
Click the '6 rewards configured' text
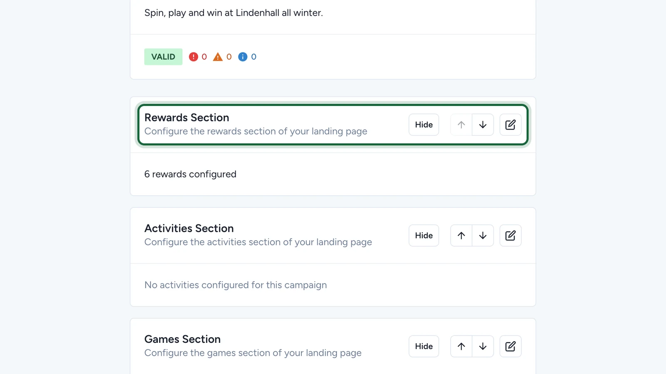[190, 174]
